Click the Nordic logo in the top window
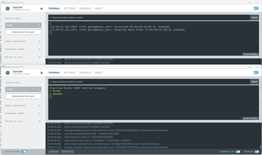Viewport: 262px width, 155px height. tap(256, 8)
